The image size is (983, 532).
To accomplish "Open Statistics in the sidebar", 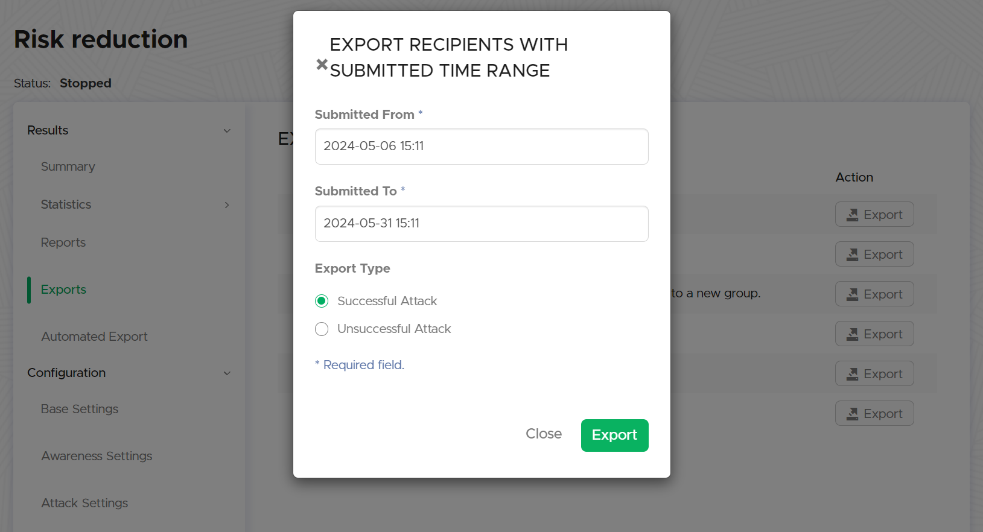I will click(66, 204).
